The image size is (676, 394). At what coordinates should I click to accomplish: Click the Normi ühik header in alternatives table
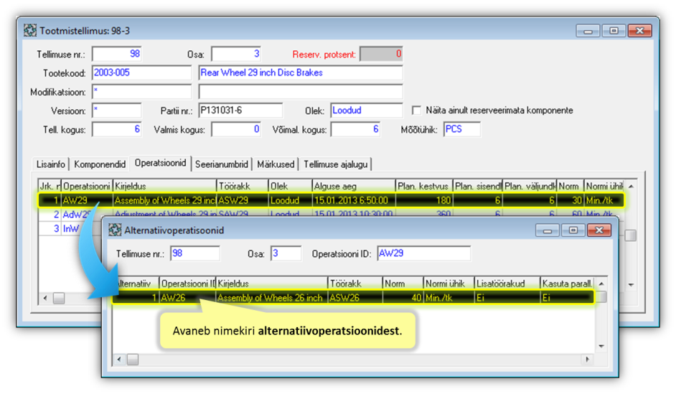449,283
